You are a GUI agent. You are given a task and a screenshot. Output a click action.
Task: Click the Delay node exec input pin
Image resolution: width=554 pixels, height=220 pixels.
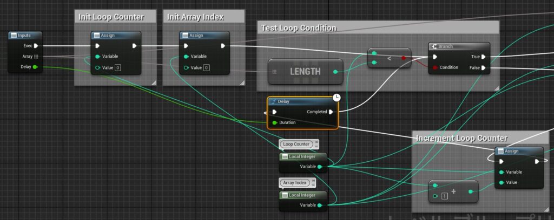274,112
